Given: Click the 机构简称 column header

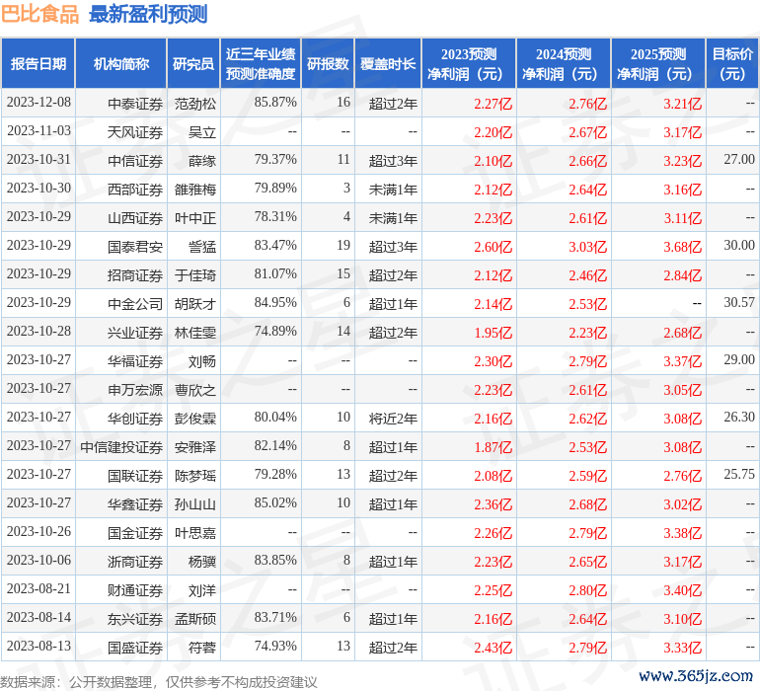Looking at the screenshot, I should coord(121,63).
